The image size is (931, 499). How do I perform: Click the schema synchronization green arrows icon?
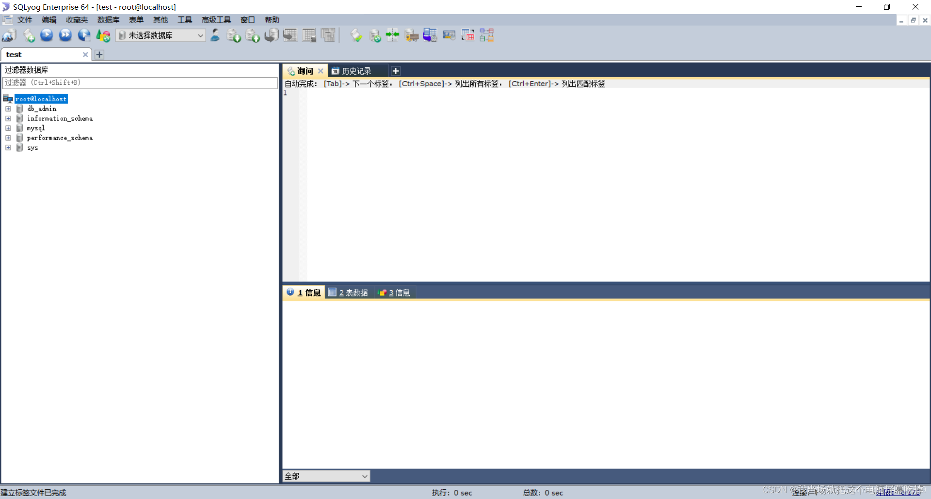(x=393, y=35)
